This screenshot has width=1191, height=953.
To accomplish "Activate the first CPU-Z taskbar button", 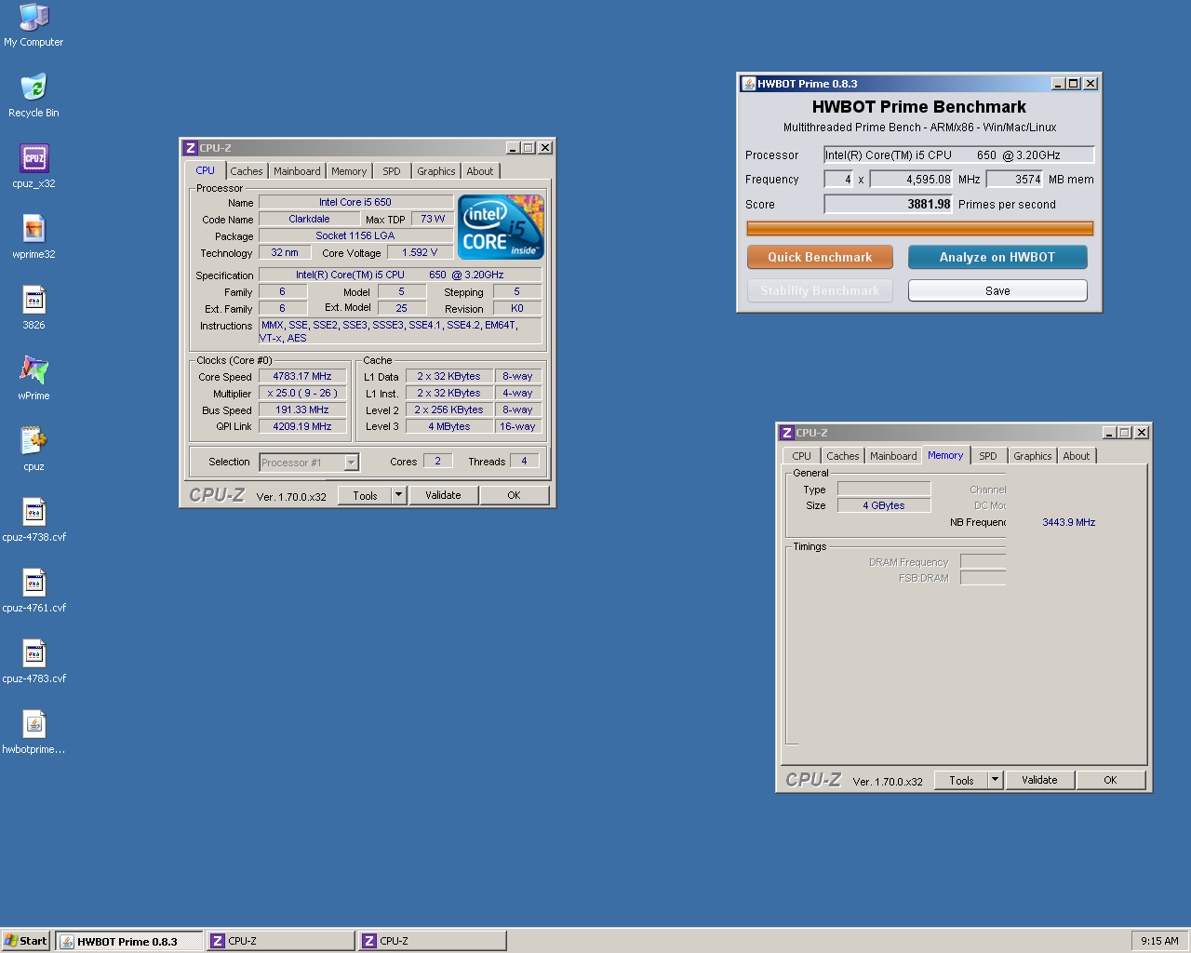I will pos(280,941).
